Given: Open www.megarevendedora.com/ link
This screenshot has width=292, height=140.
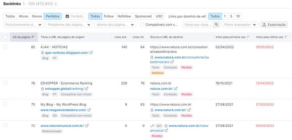Looking at the screenshot, I should 63,110.
